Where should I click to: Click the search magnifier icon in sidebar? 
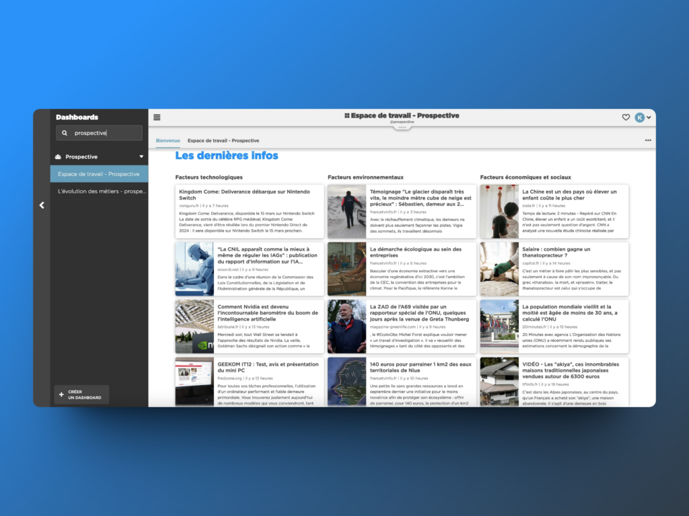[x=65, y=133]
